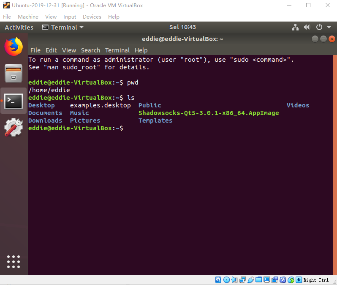Click the network adapters status icon

click(x=242, y=280)
